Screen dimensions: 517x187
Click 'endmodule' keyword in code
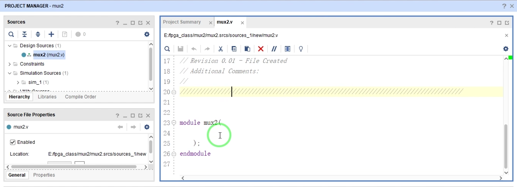195,154
